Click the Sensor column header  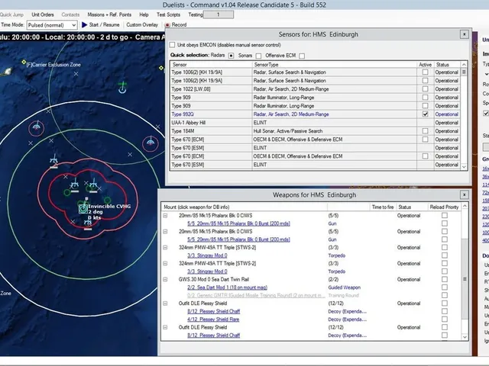coord(211,64)
